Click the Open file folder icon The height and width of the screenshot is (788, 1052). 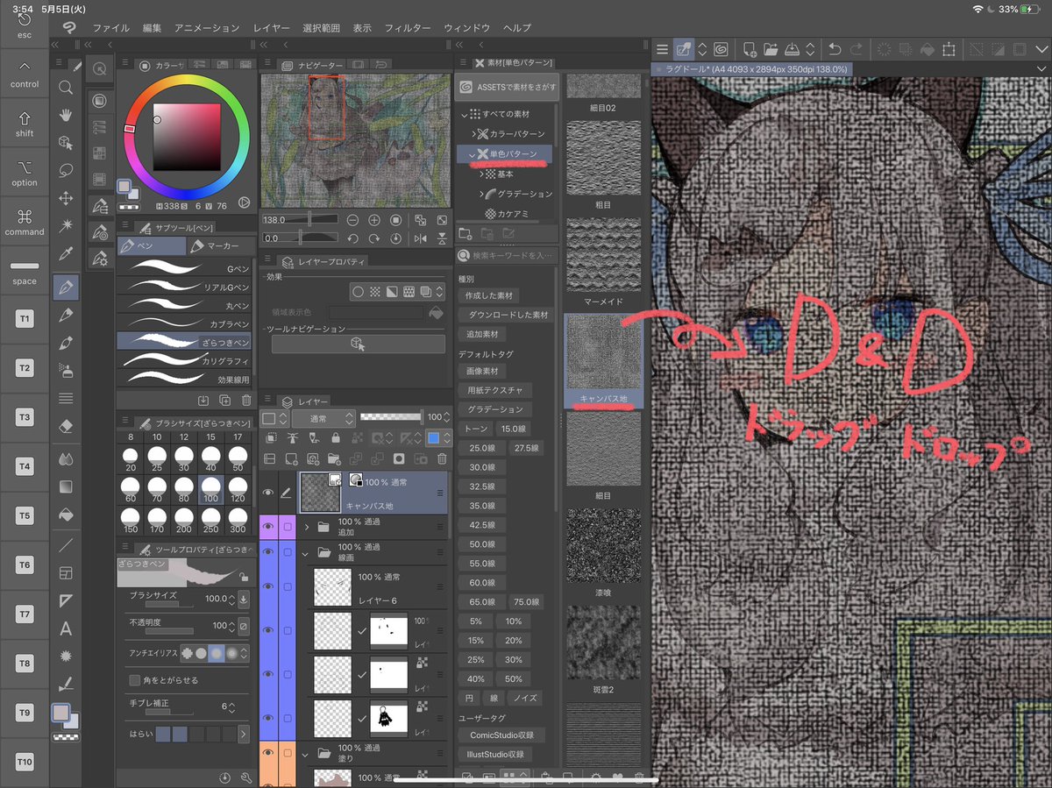click(771, 50)
